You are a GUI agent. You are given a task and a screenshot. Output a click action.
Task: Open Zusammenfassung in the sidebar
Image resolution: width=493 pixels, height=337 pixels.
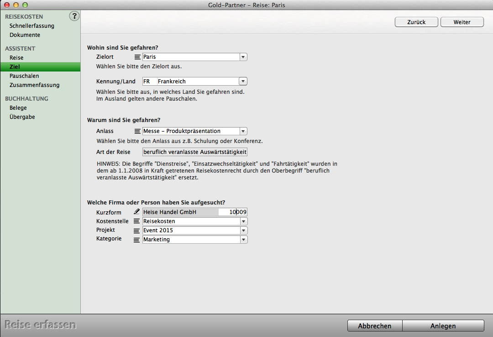(x=34, y=85)
